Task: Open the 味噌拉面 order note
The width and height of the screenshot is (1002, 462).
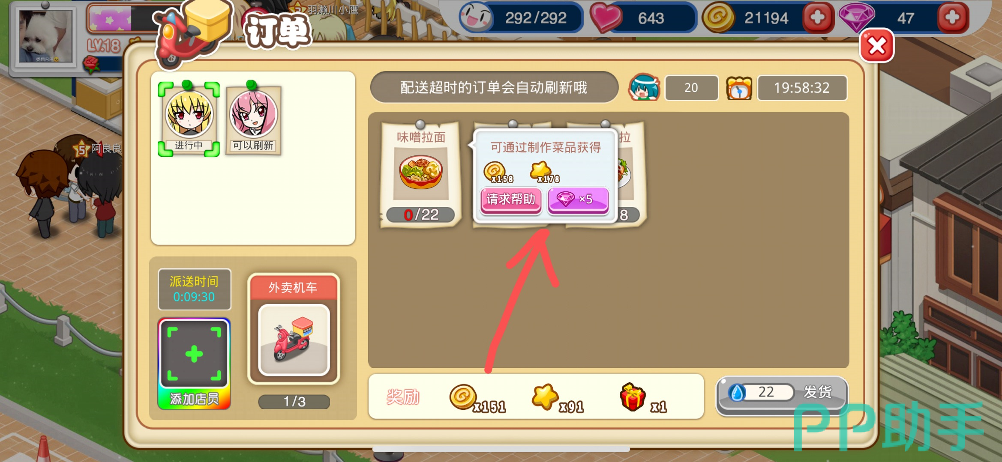Action: click(x=421, y=173)
